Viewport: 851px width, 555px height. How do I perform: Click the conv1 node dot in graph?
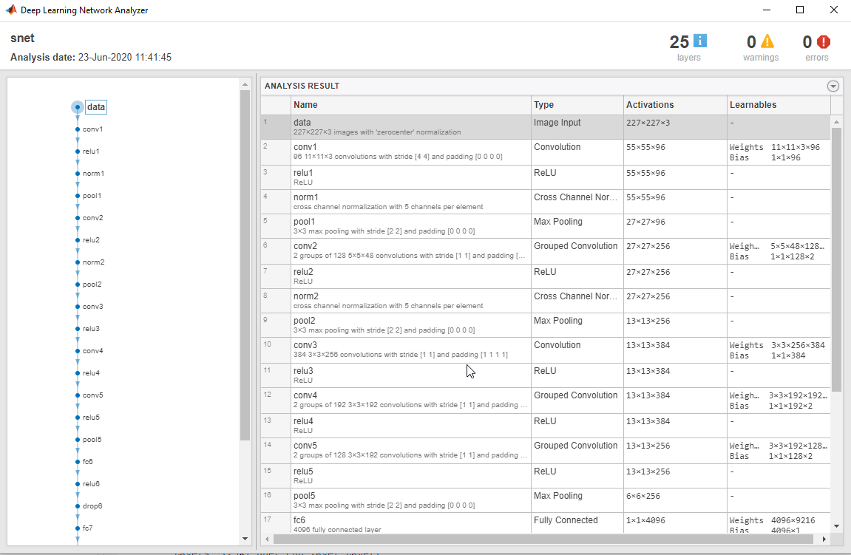78,129
